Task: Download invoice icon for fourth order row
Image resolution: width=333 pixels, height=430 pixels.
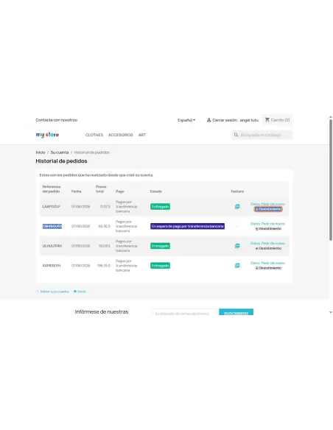Action: pos(237,266)
